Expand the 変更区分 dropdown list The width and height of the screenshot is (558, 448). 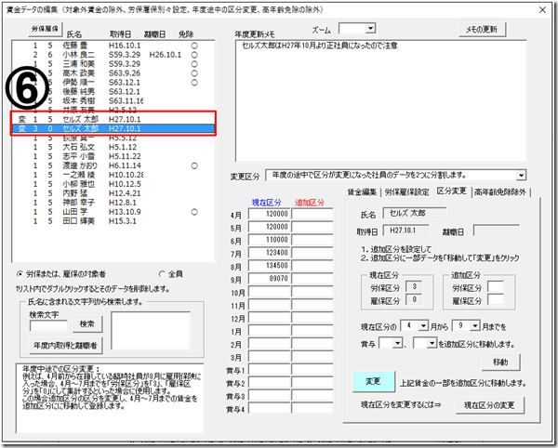521,176
